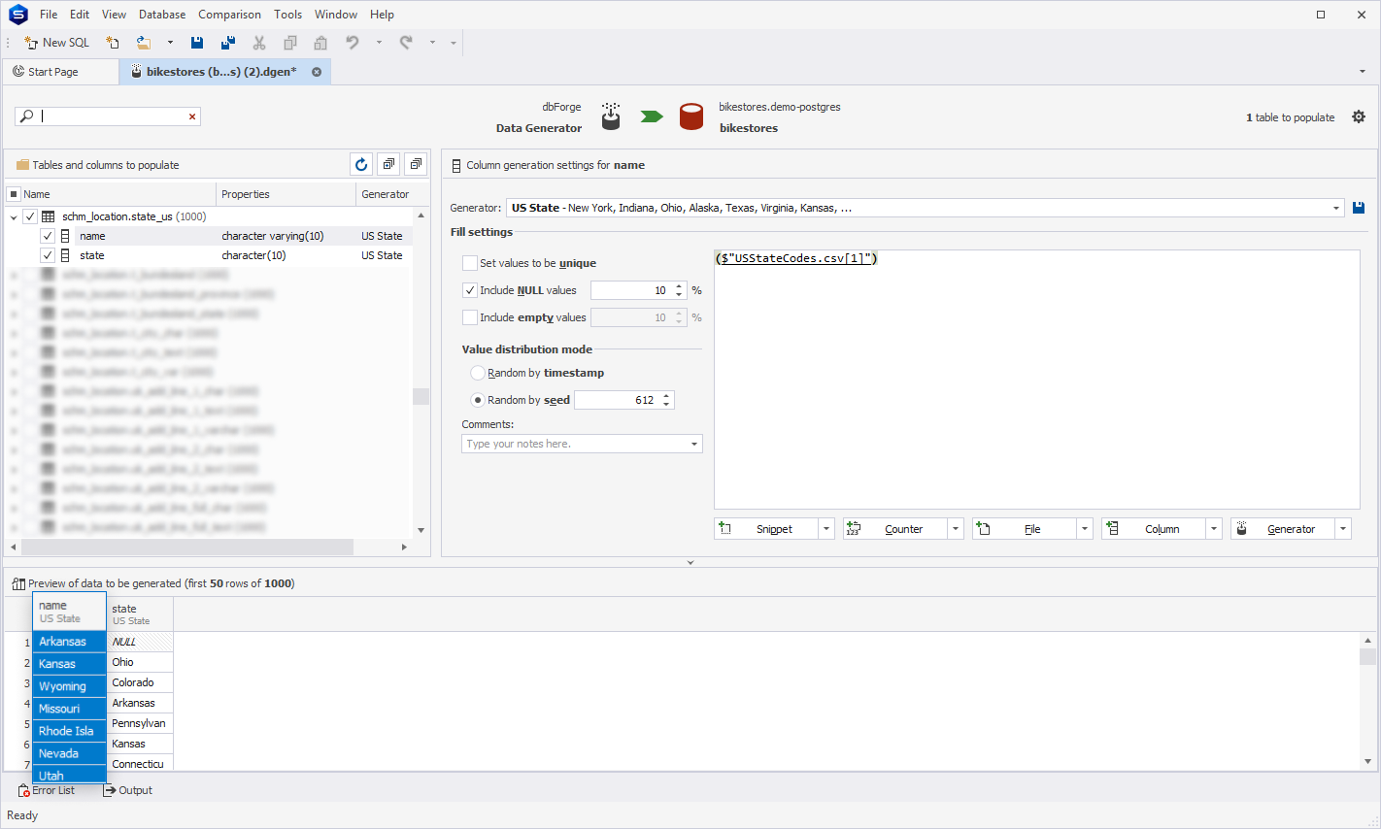Viewport: 1381px width, 829px height.
Task: Click the Undo arrow icon
Action: (x=353, y=43)
